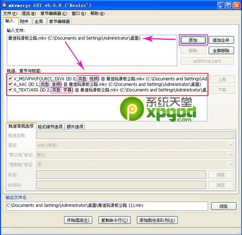Image resolution: width=242 pixels, height=235 pixels.
Task: Uncheck the S_TEXT/ASS subtitle track checkbox
Action: [10, 89]
